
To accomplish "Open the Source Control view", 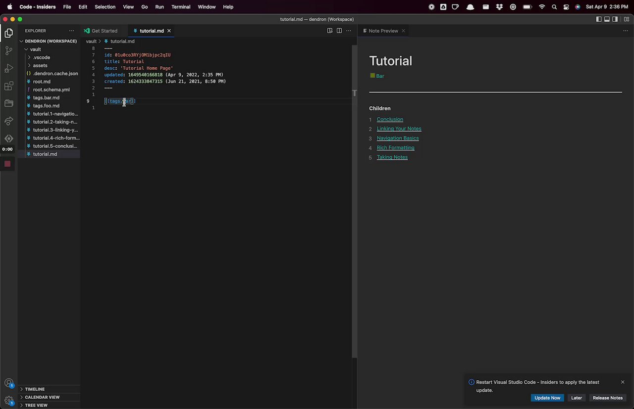I will [x=8, y=50].
